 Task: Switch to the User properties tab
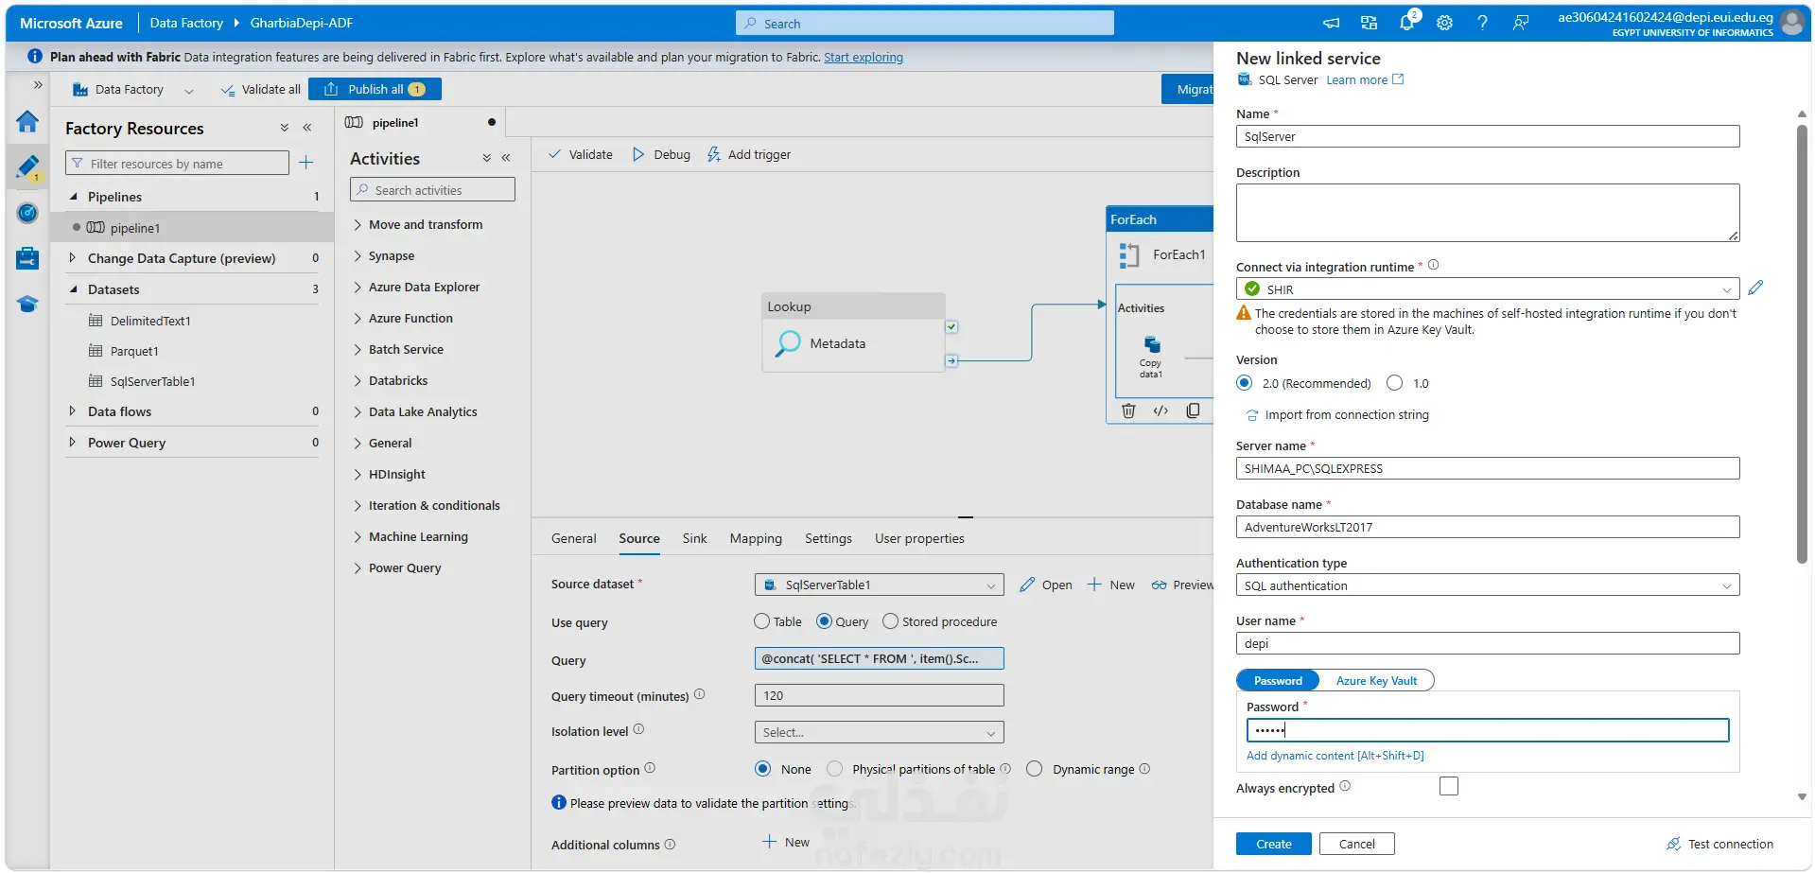pyautogui.click(x=919, y=538)
